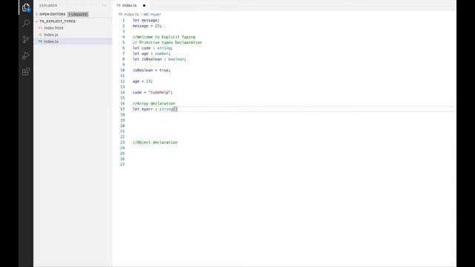Click the EXPLORER panel title
Screen dimensions: 475x267
tap(48, 5)
